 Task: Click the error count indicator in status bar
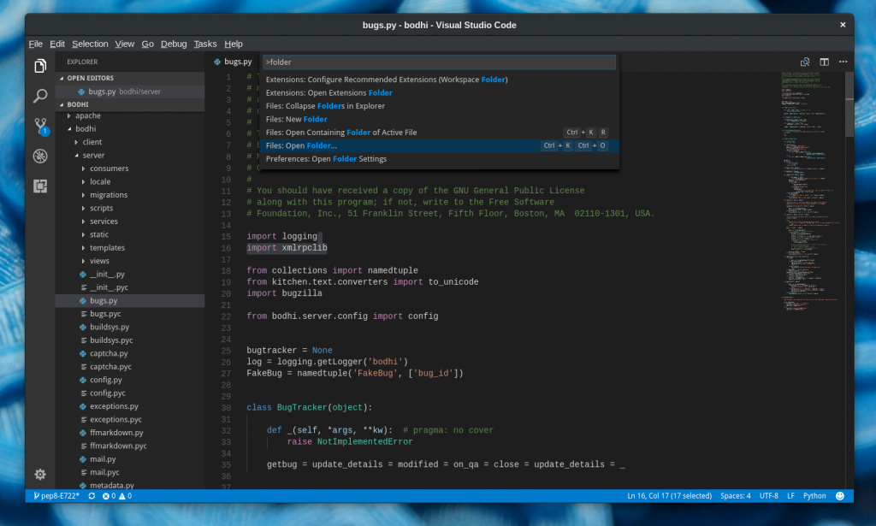coord(108,495)
